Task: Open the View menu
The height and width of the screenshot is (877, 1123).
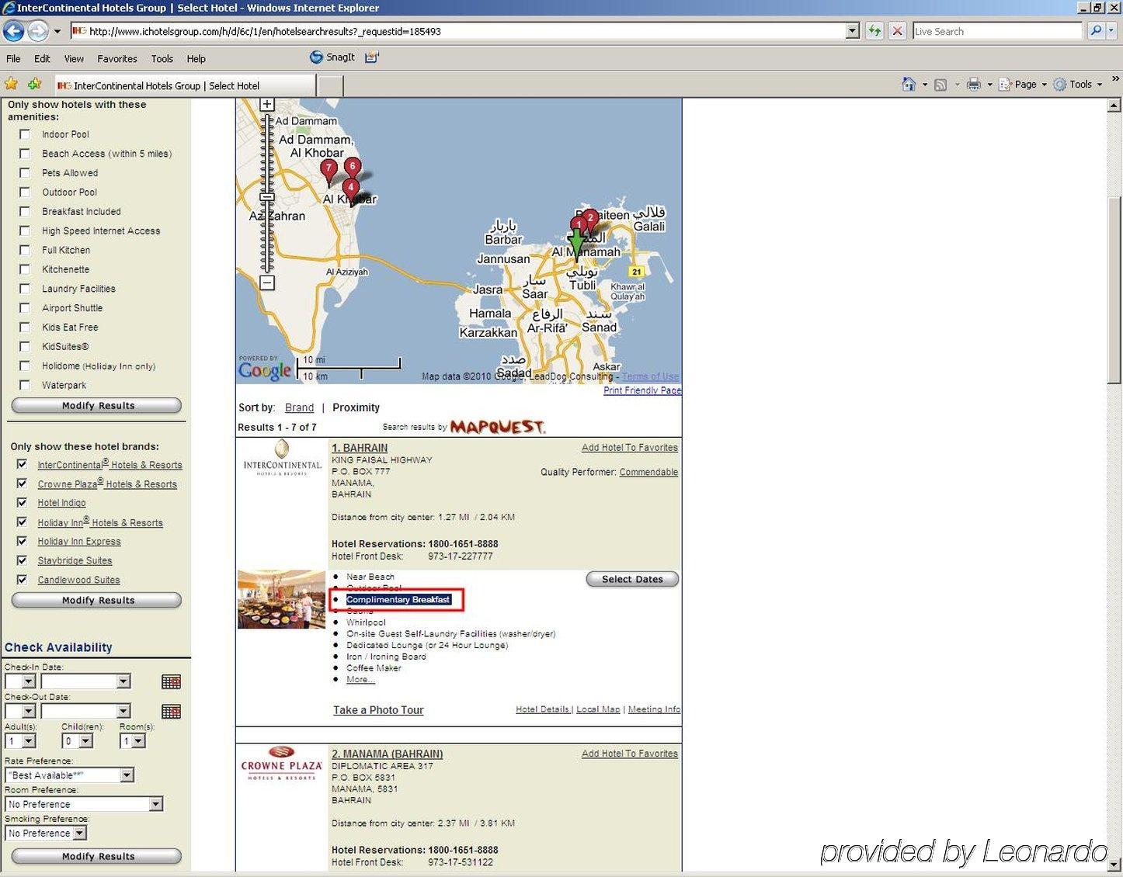Action: pos(74,58)
